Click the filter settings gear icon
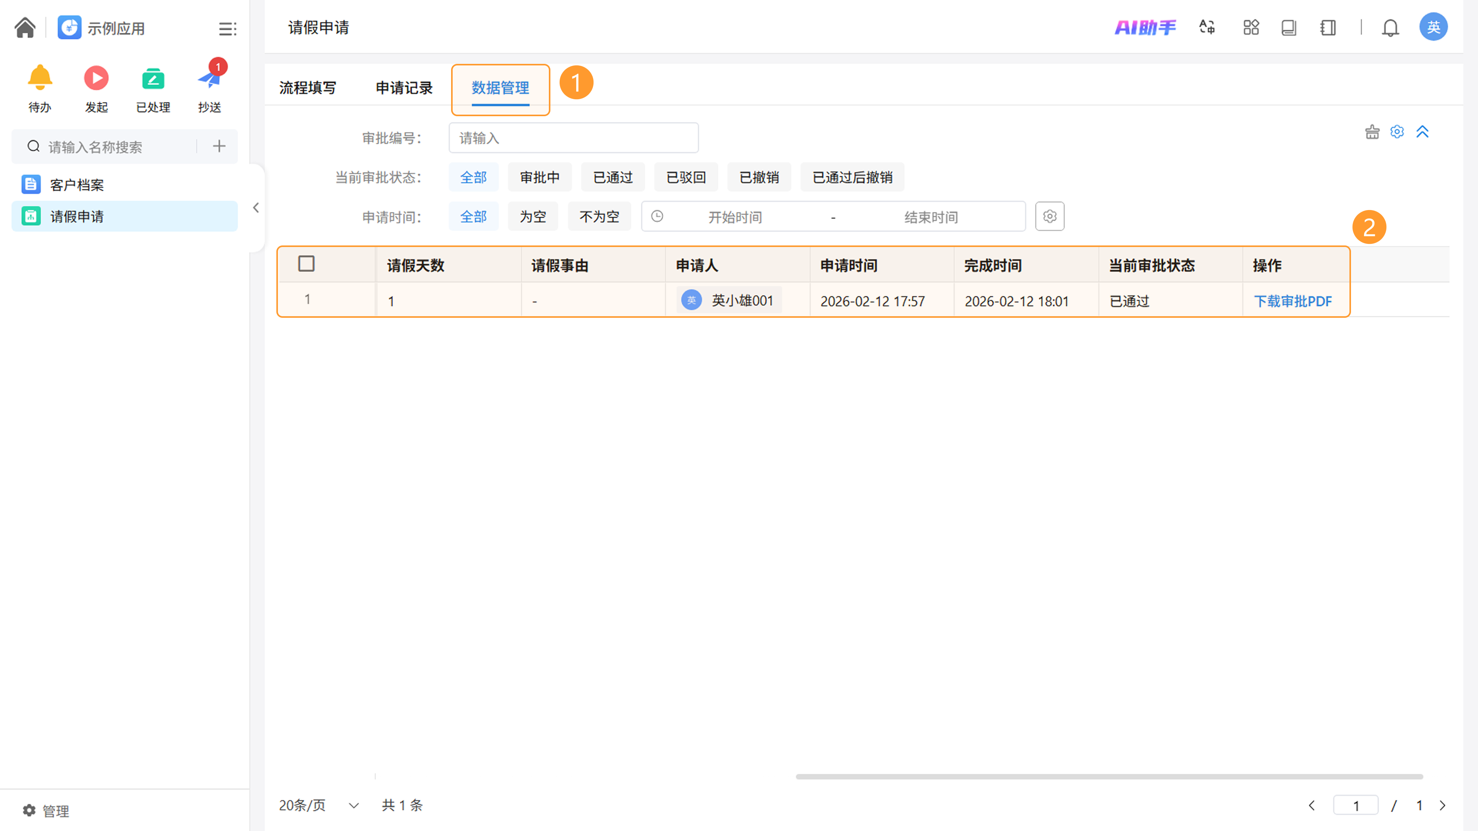1478x831 pixels. click(1397, 132)
